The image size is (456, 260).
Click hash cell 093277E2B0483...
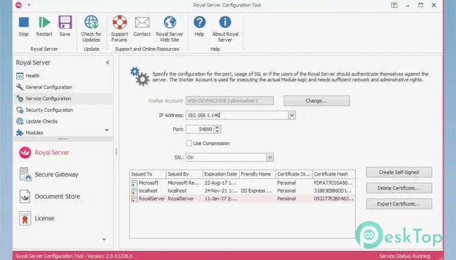tap(334, 199)
